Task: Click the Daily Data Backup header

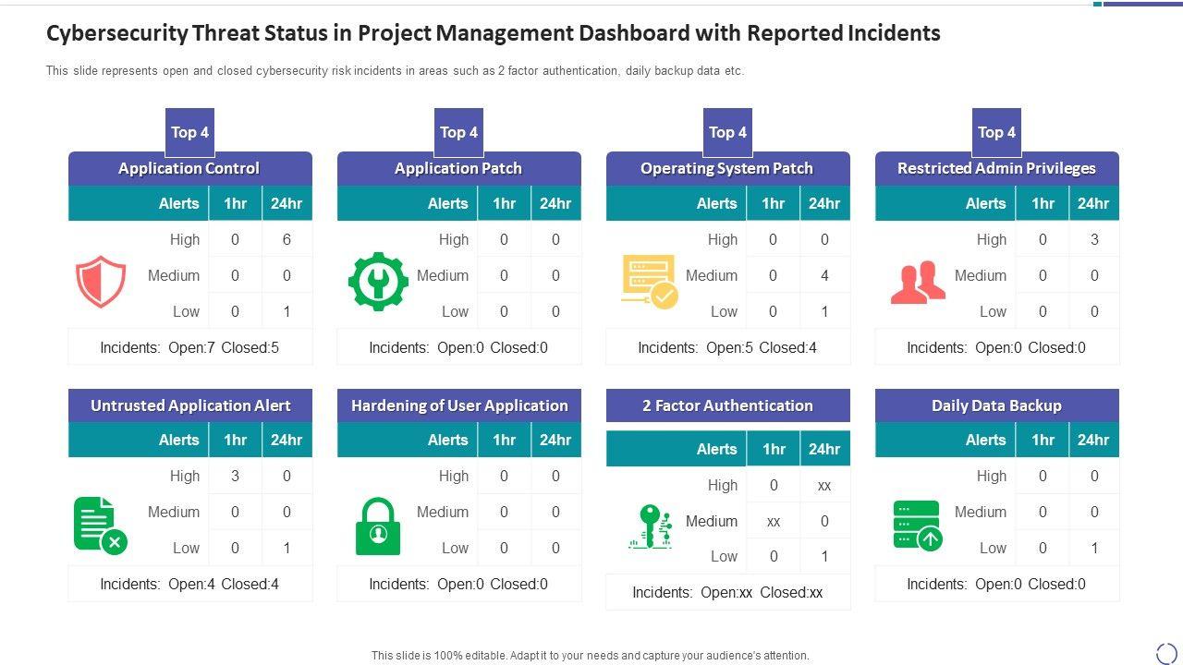Action: [997, 405]
